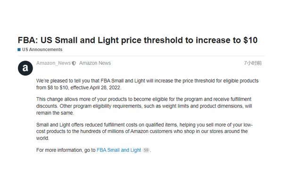The image size is (283, 188).
Task: Open the US Announcements category
Action: [42, 49]
